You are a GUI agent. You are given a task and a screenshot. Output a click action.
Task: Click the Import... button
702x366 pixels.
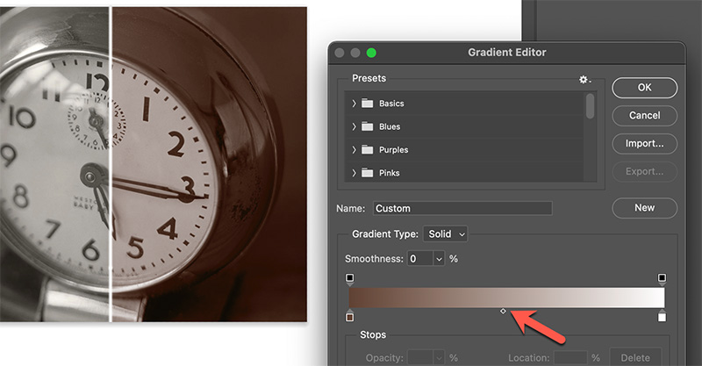click(644, 143)
